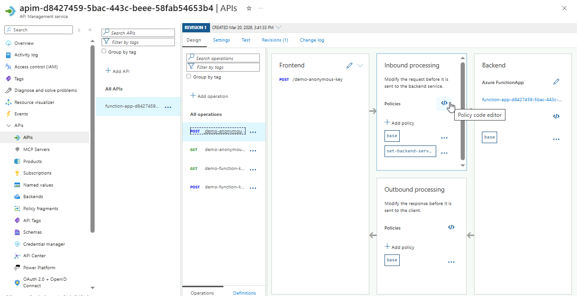577x296 pixels.
Task: Click Add operation
Action: point(209,96)
